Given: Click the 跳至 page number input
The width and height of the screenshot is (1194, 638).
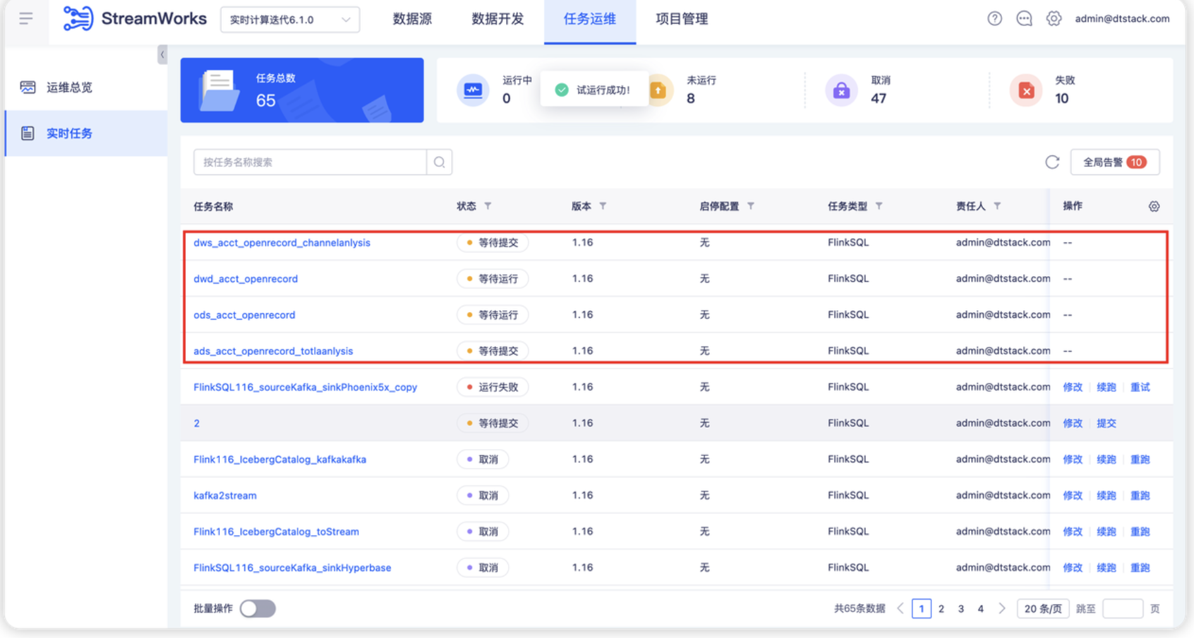Looking at the screenshot, I should coord(1123,608).
